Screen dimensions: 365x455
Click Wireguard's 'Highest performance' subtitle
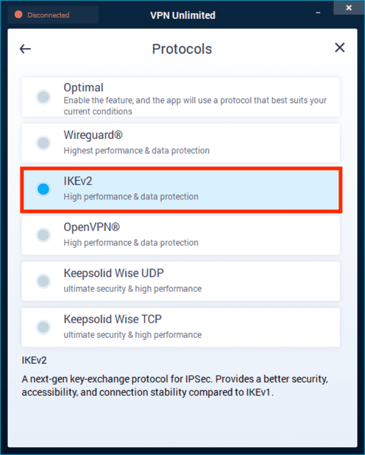(136, 151)
